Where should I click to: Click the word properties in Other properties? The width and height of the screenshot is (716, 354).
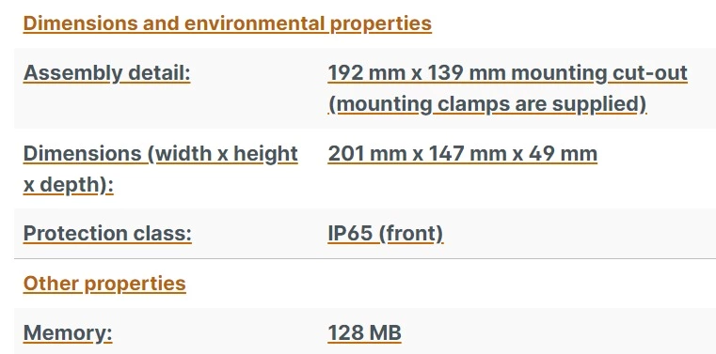click(135, 284)
